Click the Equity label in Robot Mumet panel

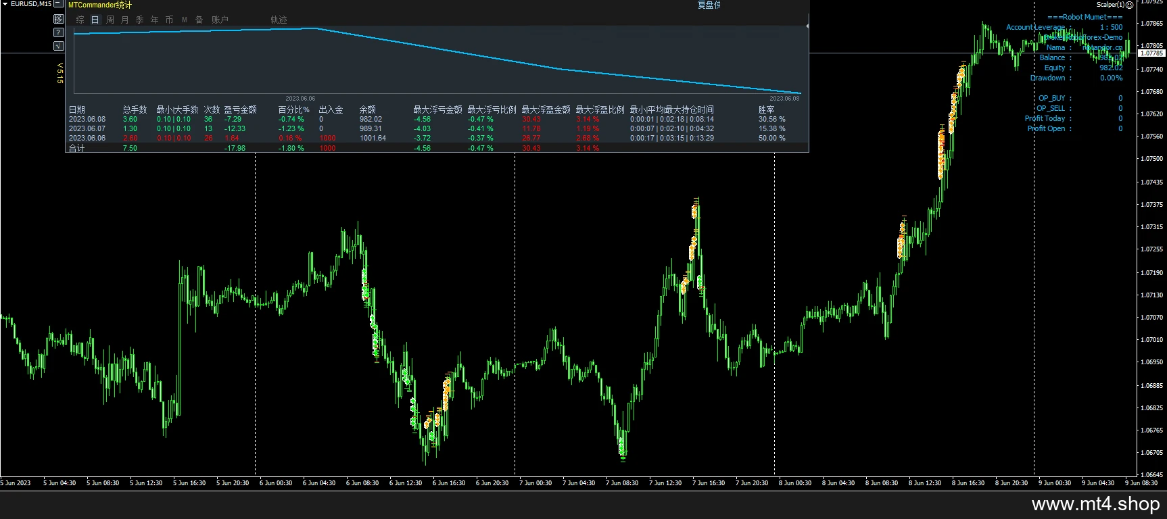(1055, 68)
